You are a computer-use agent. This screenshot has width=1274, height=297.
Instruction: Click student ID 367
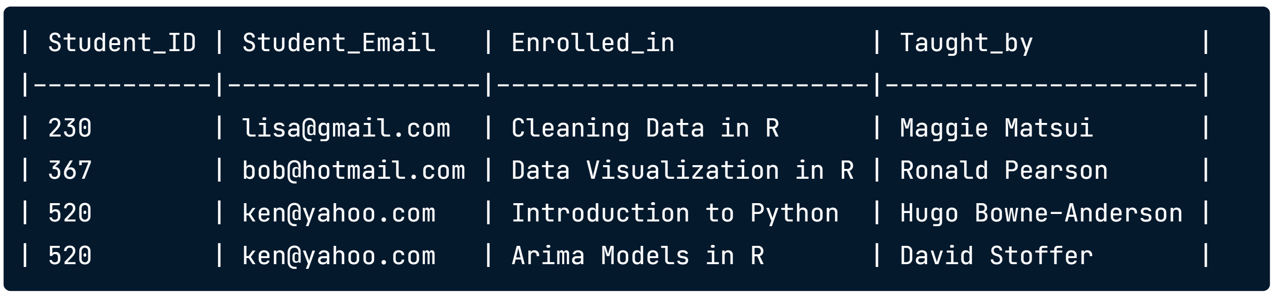69,171
